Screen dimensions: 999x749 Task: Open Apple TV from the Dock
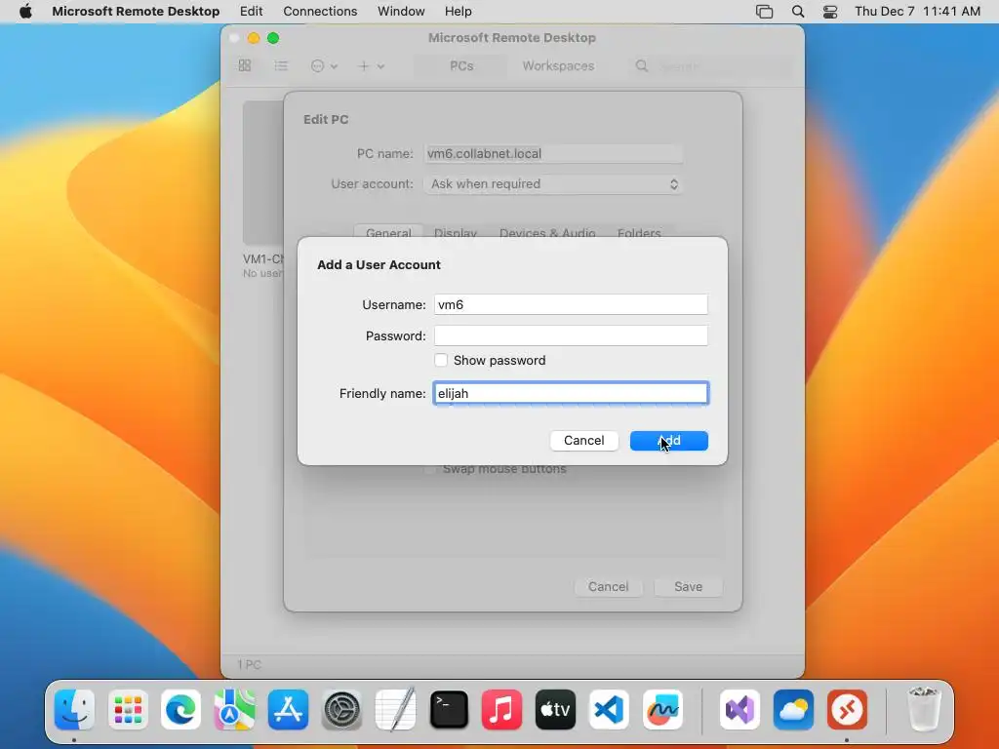pos(555,710)
